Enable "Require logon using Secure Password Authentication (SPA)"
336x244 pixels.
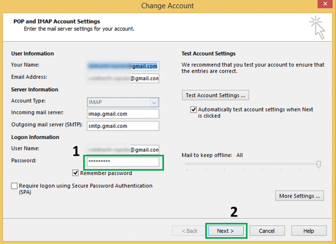click(x=14, y=186)
